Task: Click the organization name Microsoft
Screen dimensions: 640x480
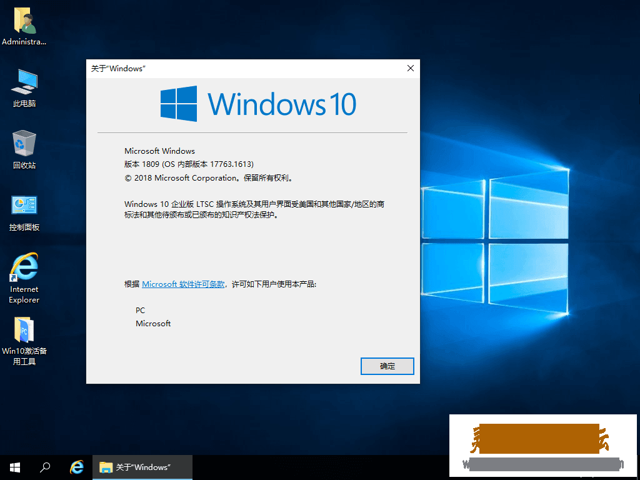Action: pos(153,323)
